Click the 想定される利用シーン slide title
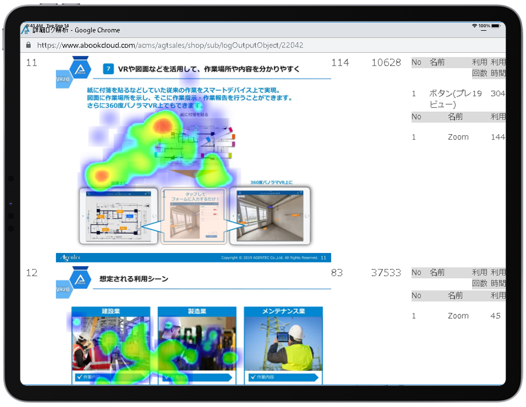This screenshot has height=407, width=526. click(134, 279)
